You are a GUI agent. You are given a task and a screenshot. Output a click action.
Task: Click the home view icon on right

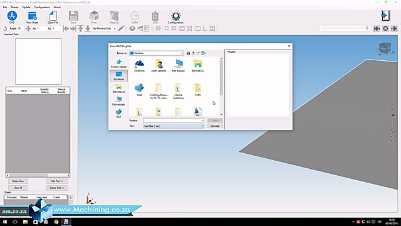[393, 108]
